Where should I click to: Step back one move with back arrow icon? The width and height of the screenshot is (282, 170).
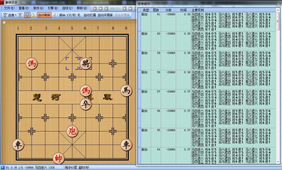[x=106, y=8]
